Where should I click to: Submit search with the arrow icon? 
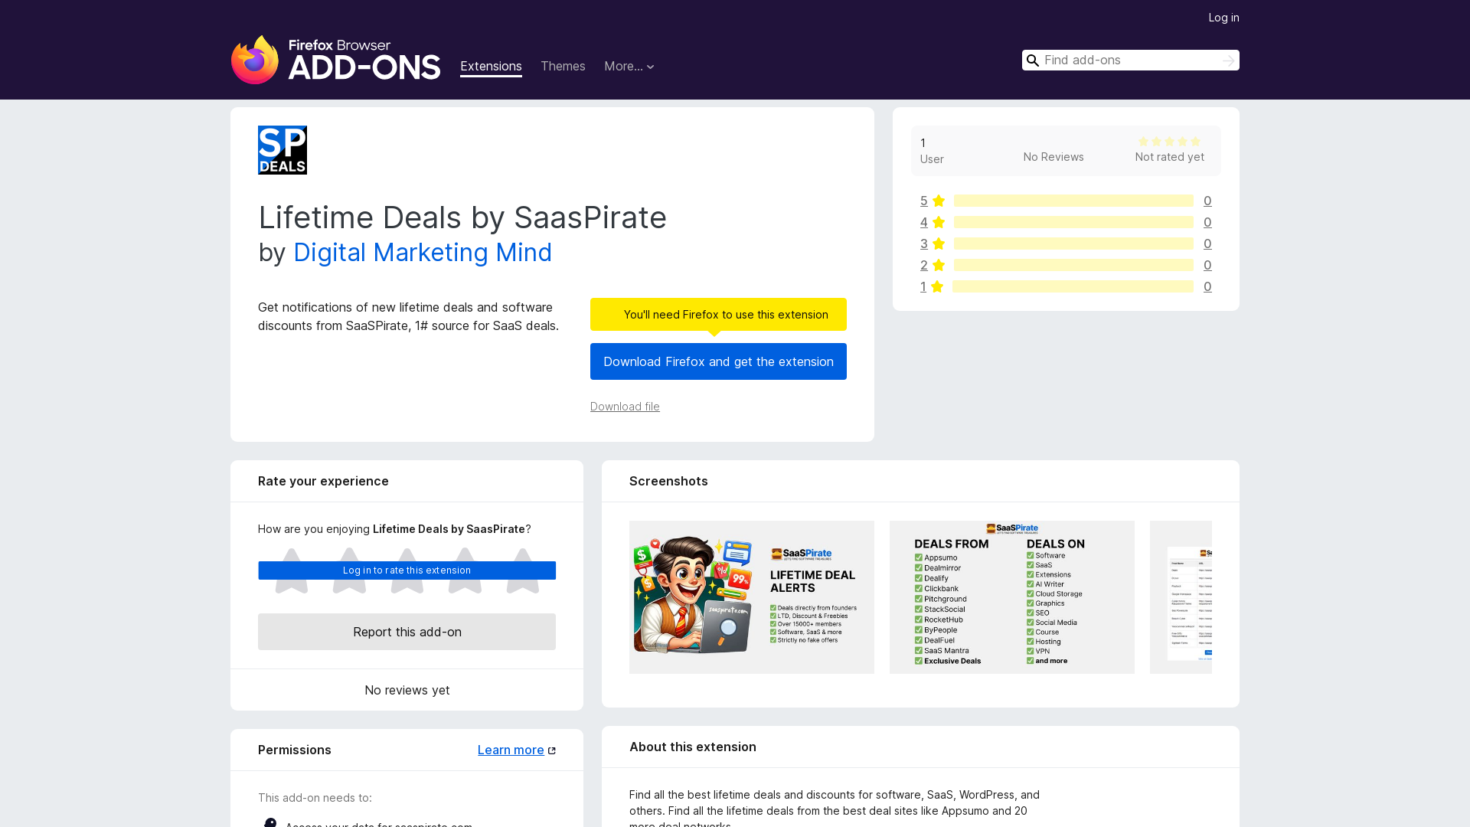click(1228, 60)
